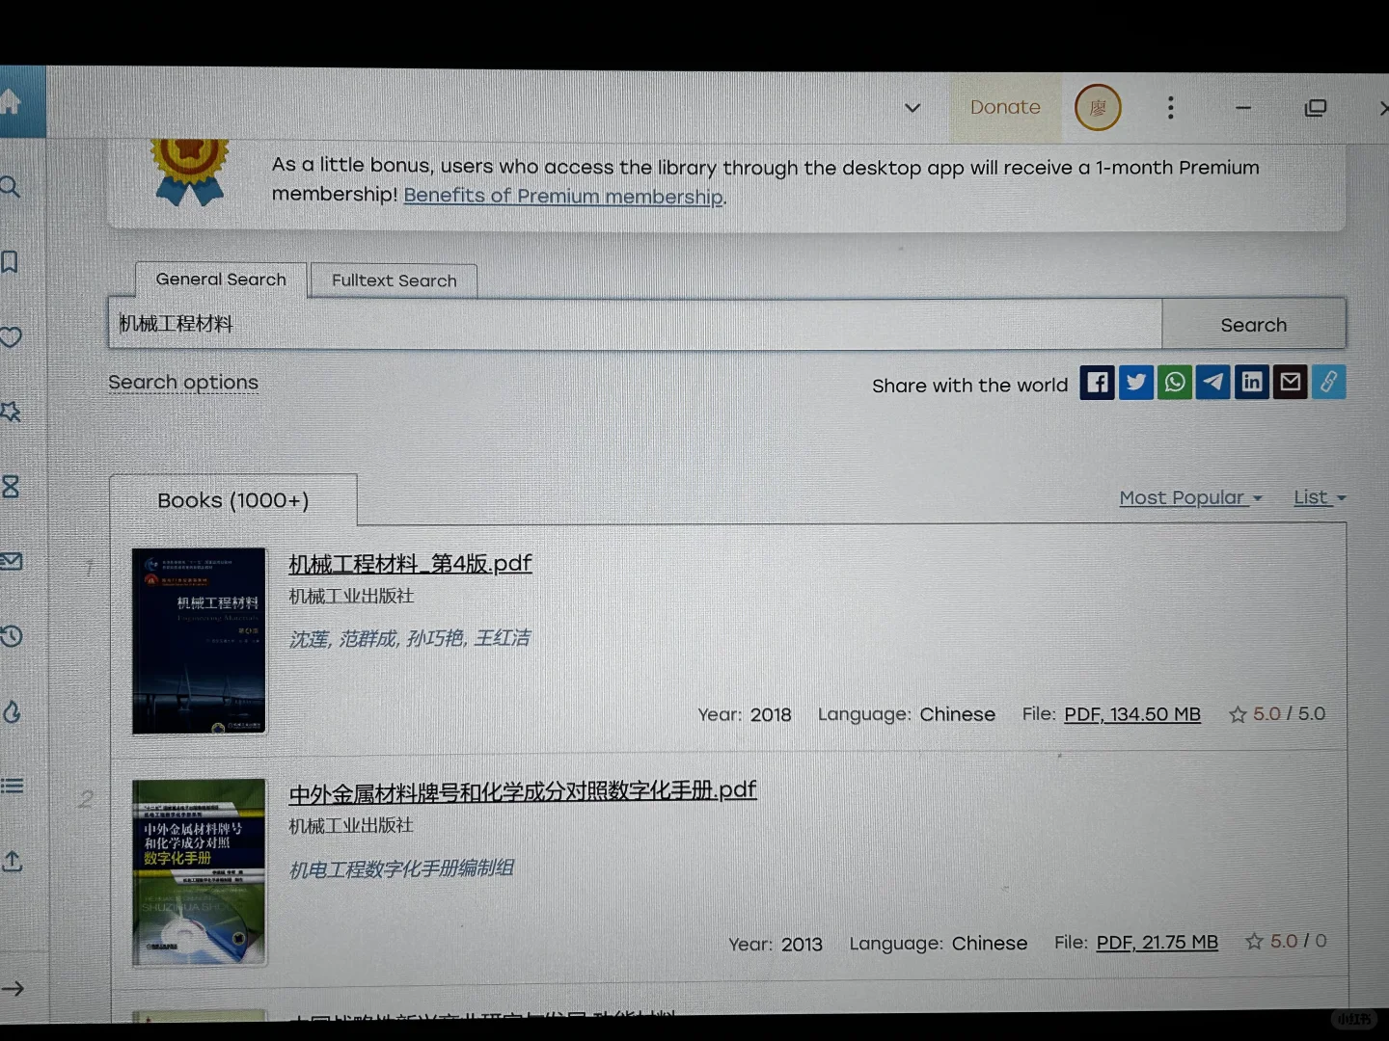This screenshot has width=1389, height=1041.
Task: Open the Search icon in sidebar
Action: click(x=10, y=186)
